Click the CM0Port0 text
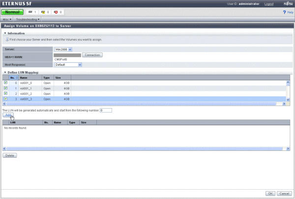 coord(61,59)
